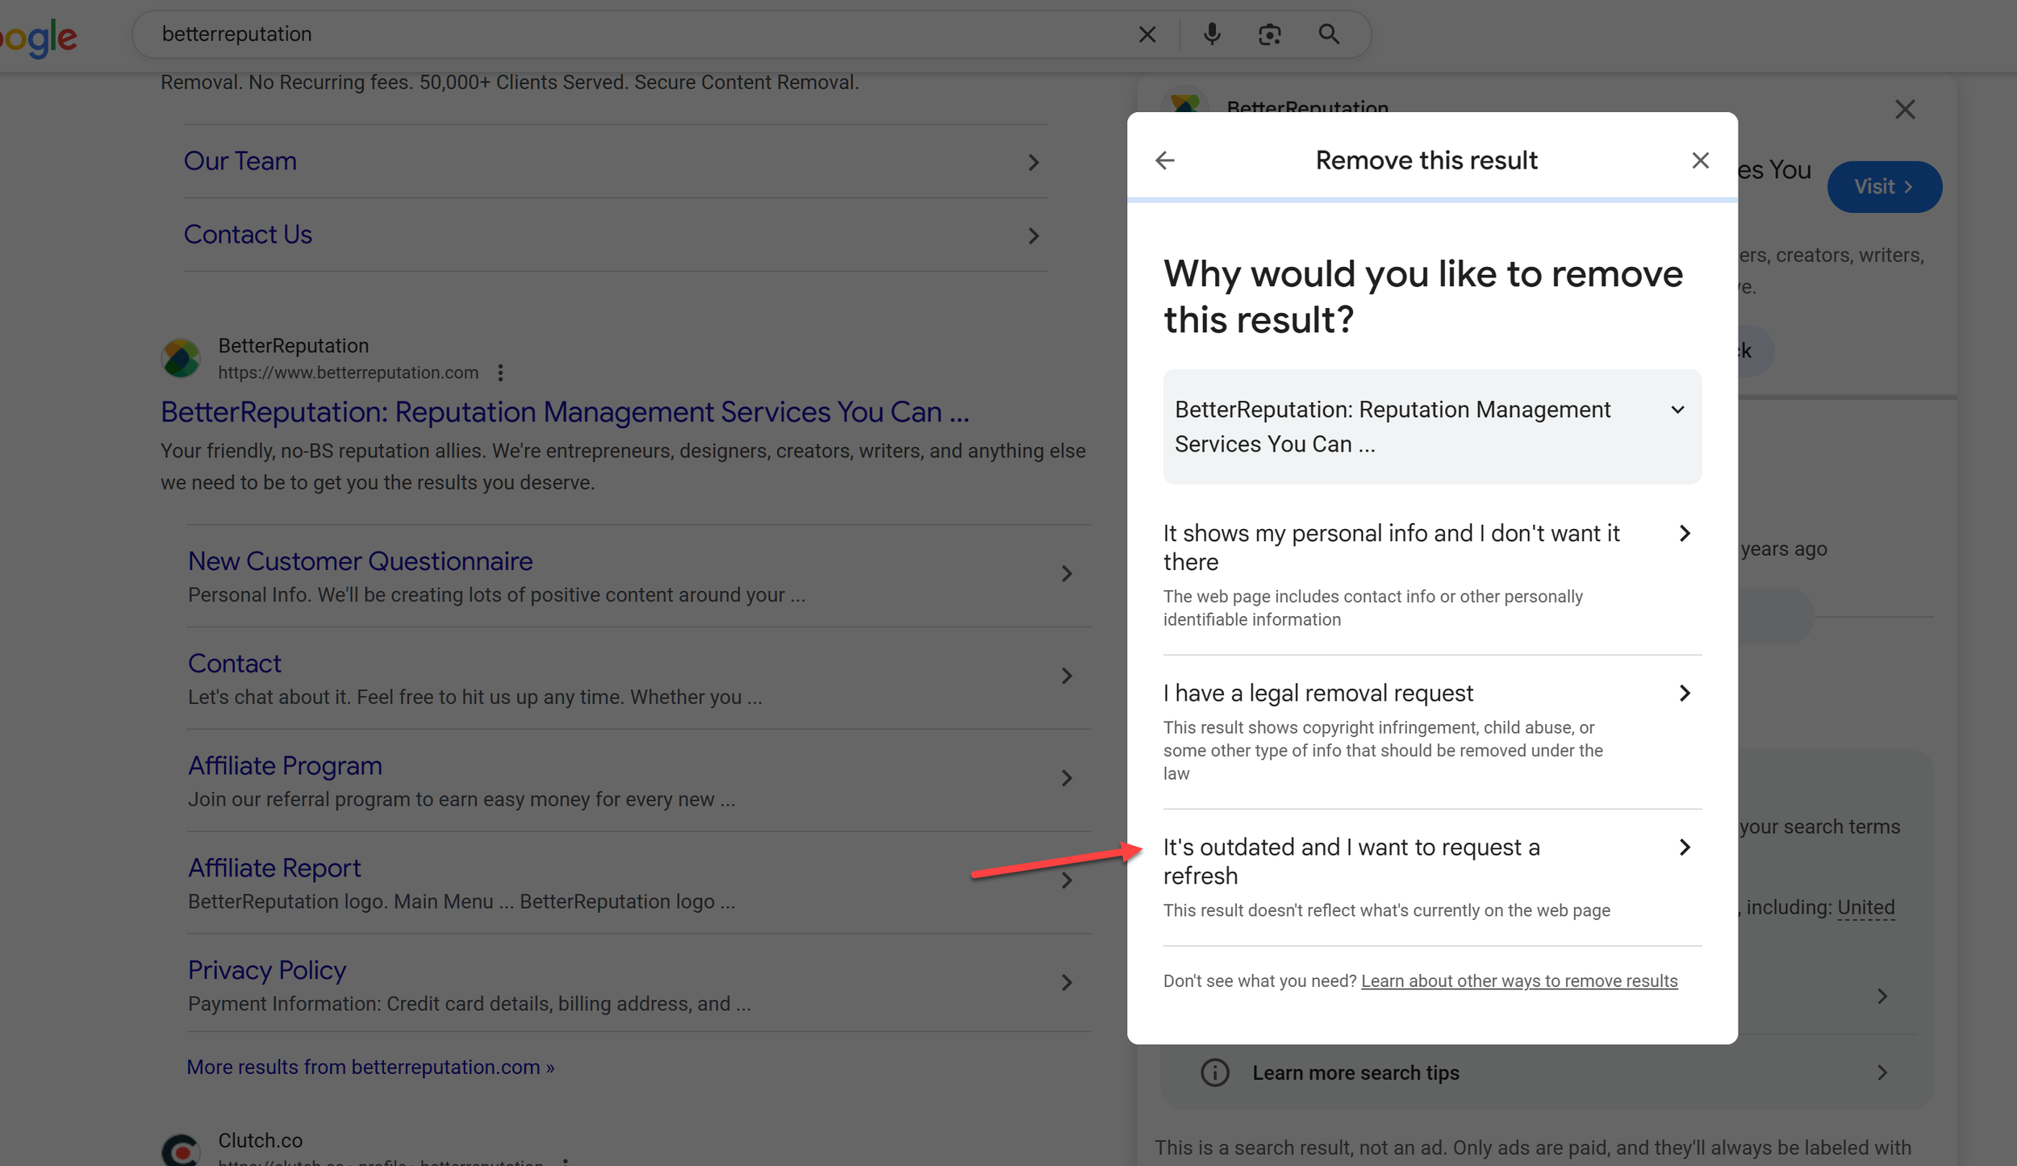Viewport: 2017px width, 1166px height.
Task: Close the Remove this result dialog
Action: [1700, 160]
